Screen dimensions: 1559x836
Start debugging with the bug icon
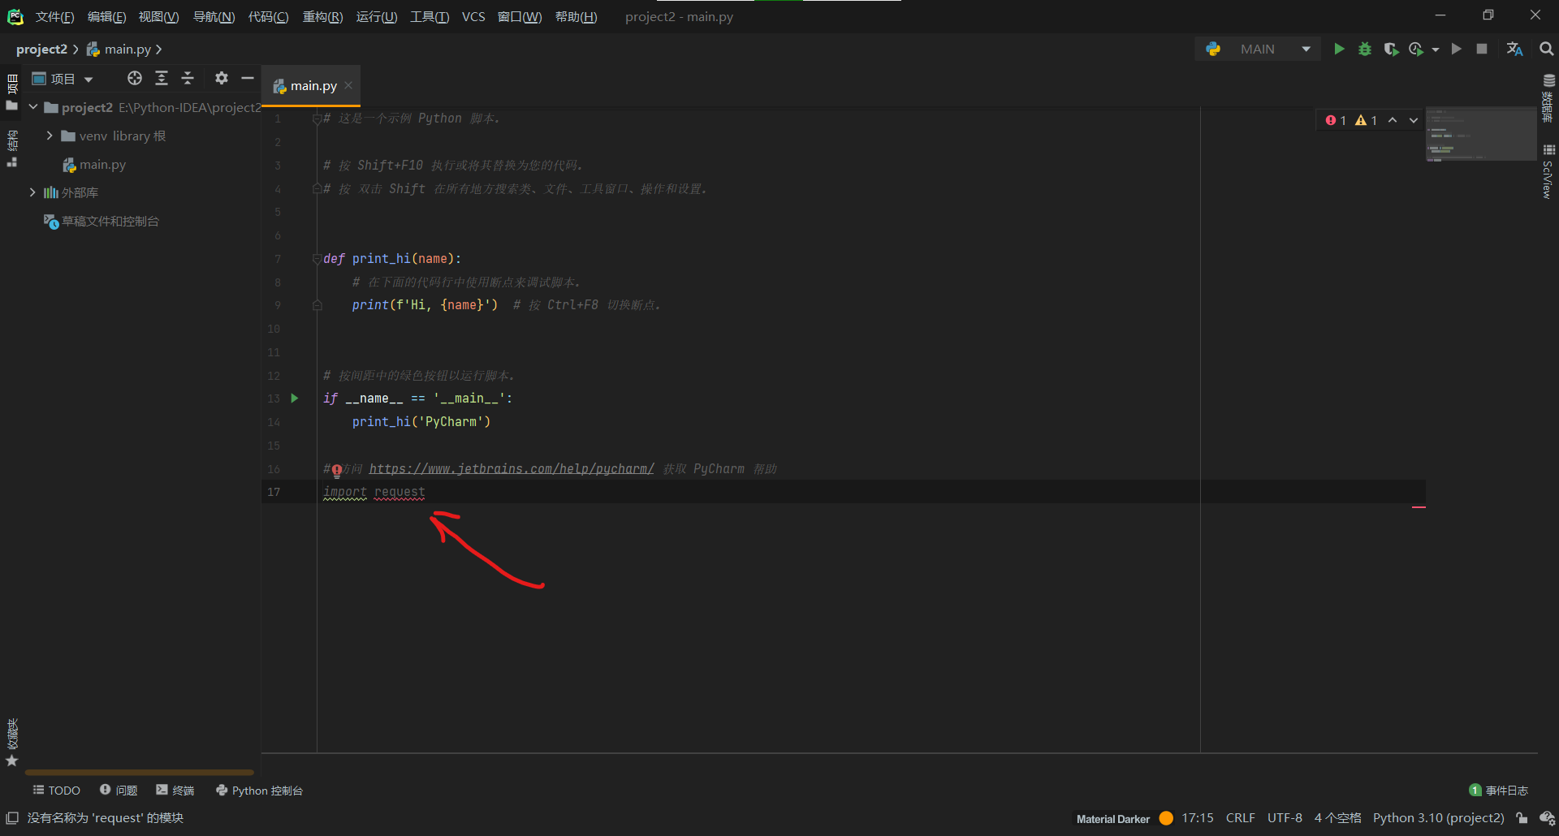coord(1365,50)
